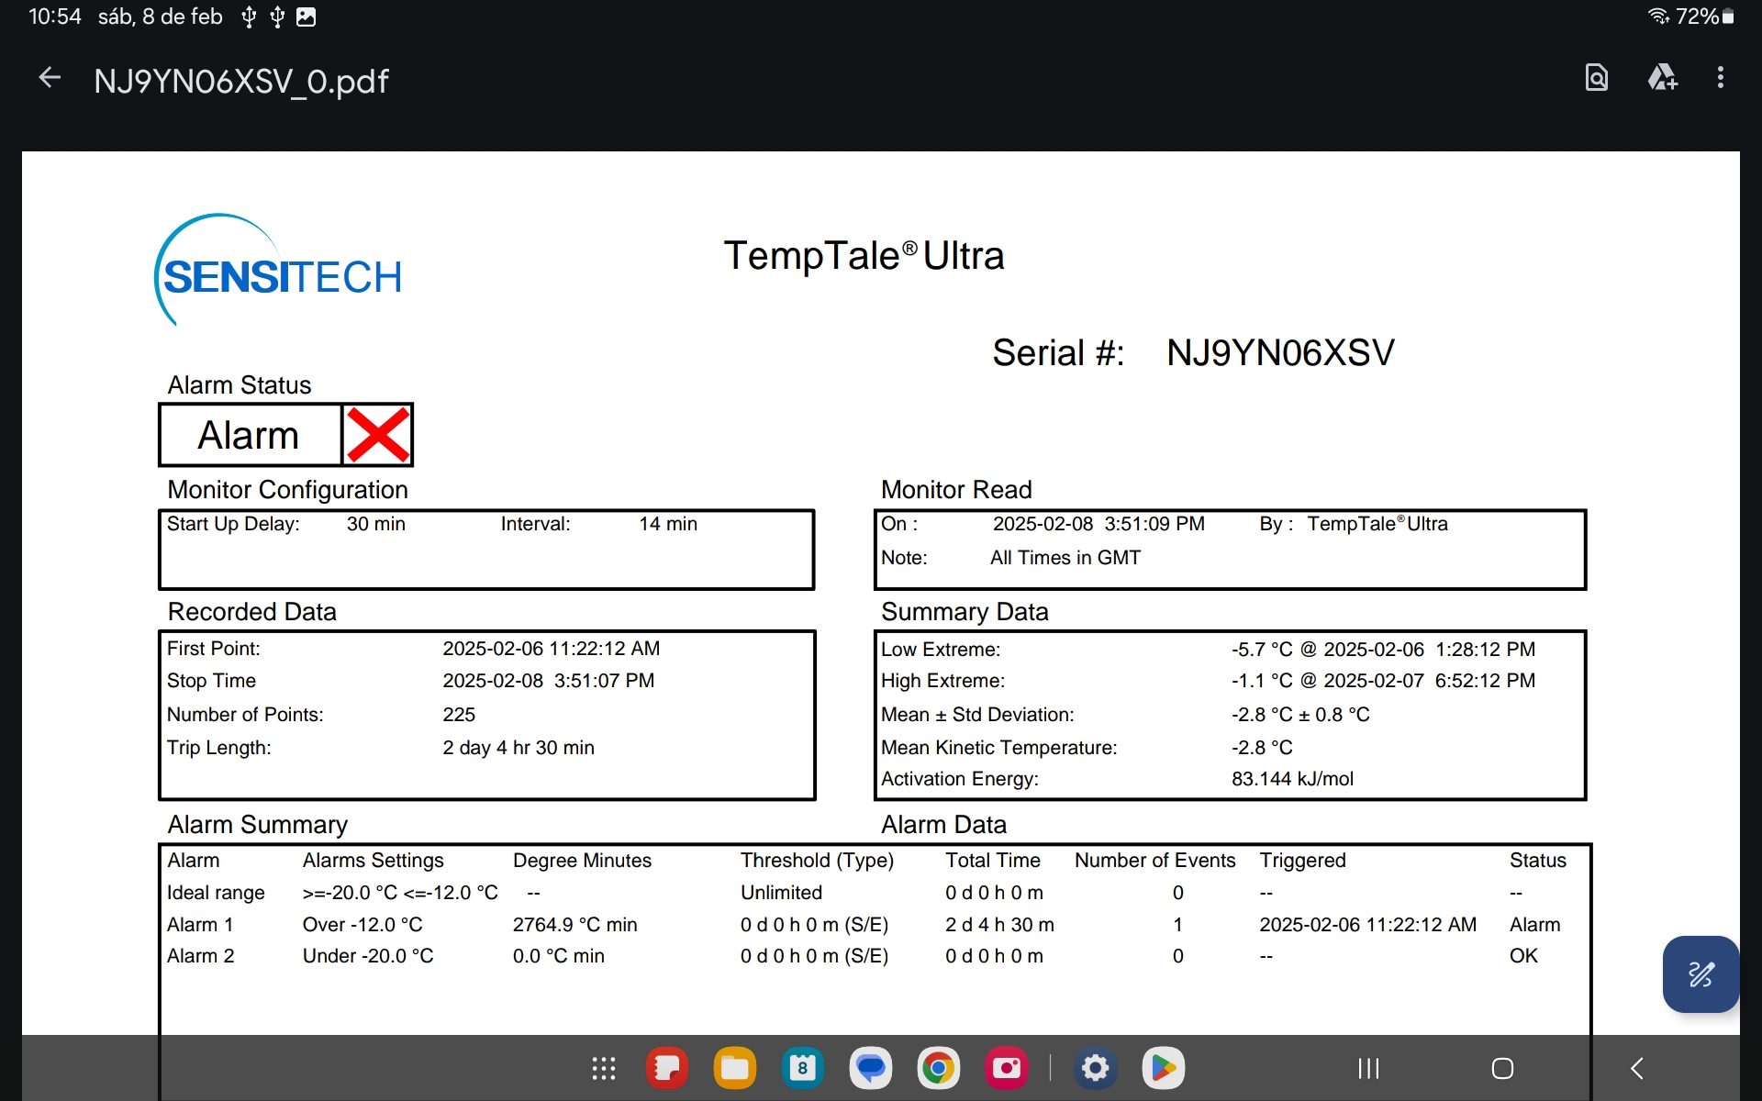This screenshot has width=1762, height=1101.
Task: Launch the red Camera app icon
Action: pos(1006,1068)
